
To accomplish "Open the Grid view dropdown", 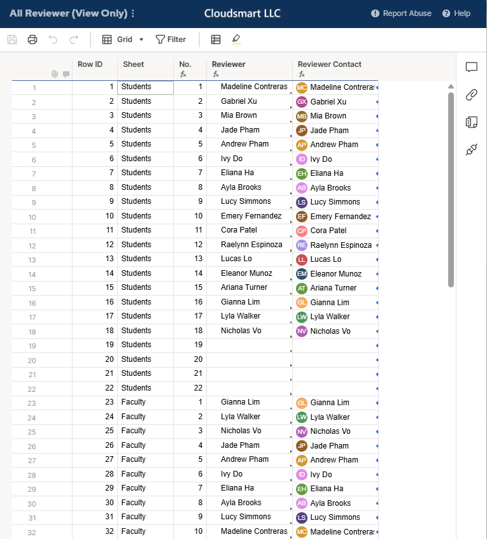I will [123, 40].
